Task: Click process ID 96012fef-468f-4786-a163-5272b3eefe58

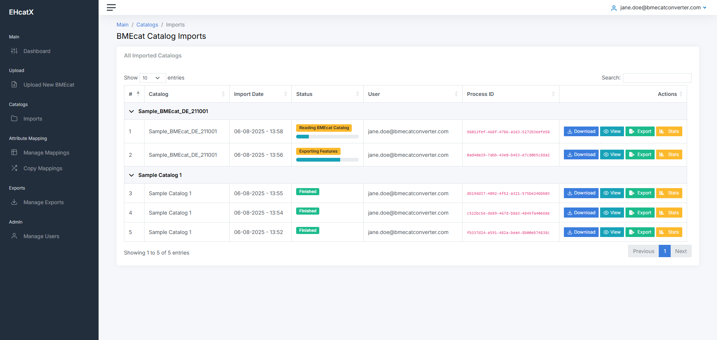Action: click(x=508, y=132)
